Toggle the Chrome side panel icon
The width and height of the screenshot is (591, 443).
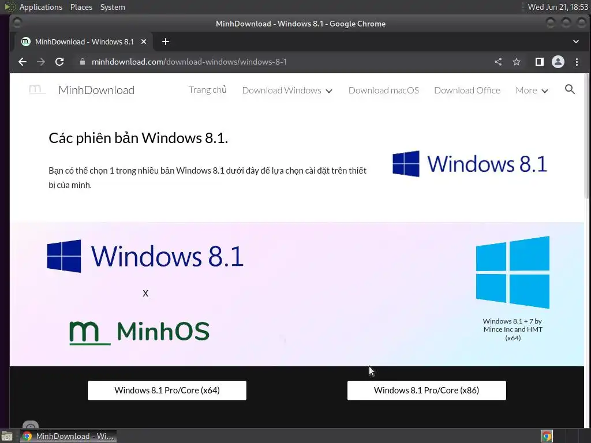[x=540, y=62]
